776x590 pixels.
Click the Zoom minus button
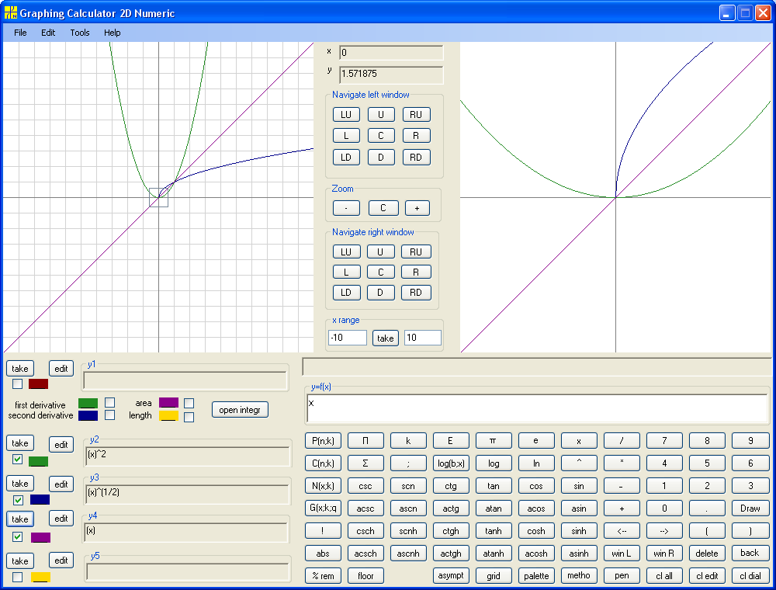[346, 208]
